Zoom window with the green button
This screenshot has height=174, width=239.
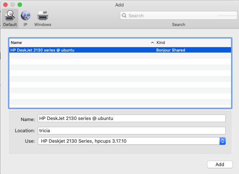pos(20,5)
